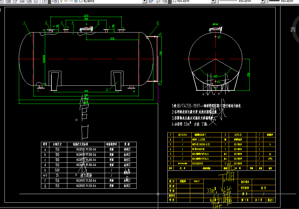The height and width of the screenshot is (209, 299).
Task: Click the Layer Previous icon
Action: pos(158,1)
